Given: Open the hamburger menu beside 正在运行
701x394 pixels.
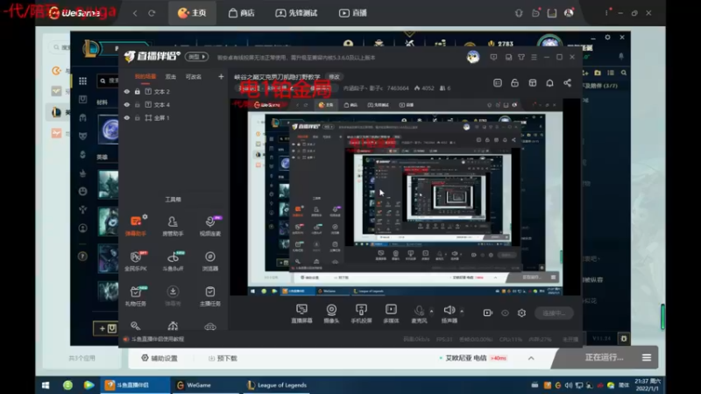Looking at the screenshot, I should [647, 357].
